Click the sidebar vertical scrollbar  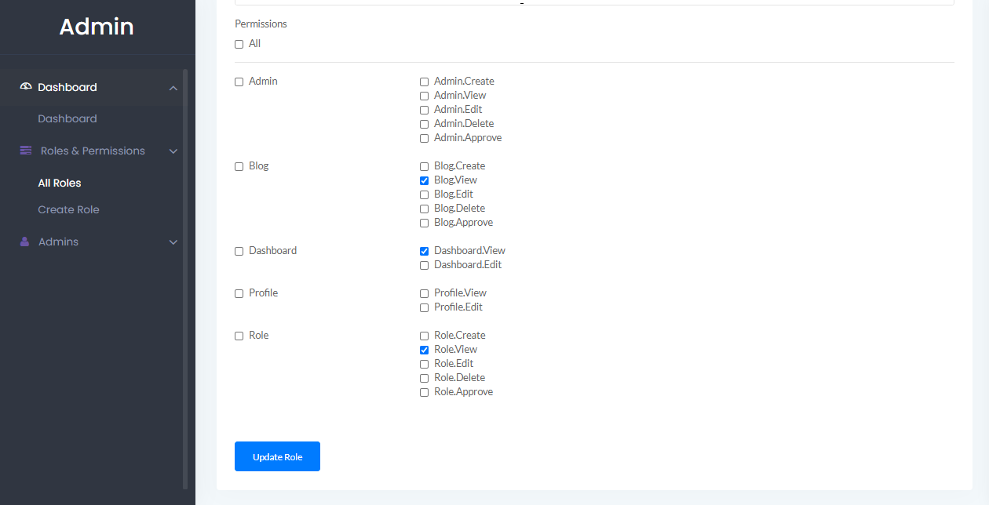point(185,279)
